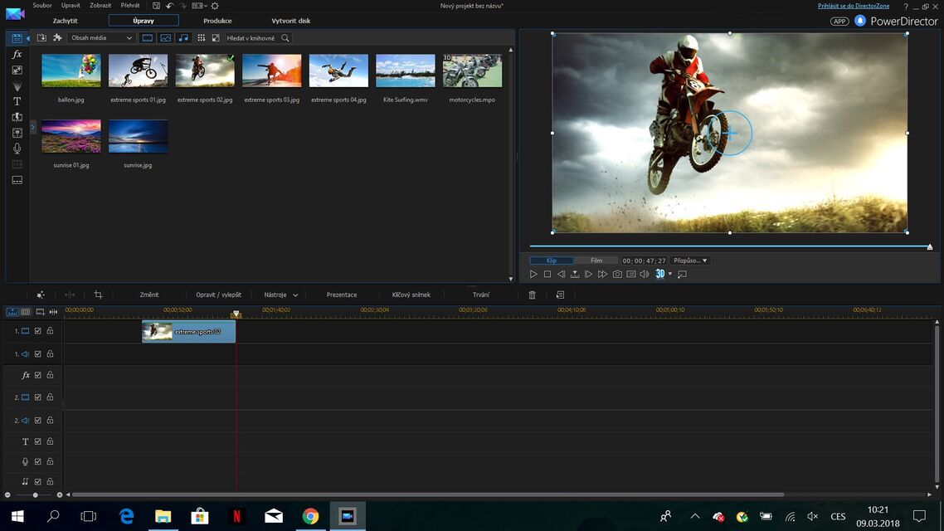Image resolution: width=944 pixels, height=531 pixels.
Task: Switch to the Produkce tab
Action: (x=217, y=21)
